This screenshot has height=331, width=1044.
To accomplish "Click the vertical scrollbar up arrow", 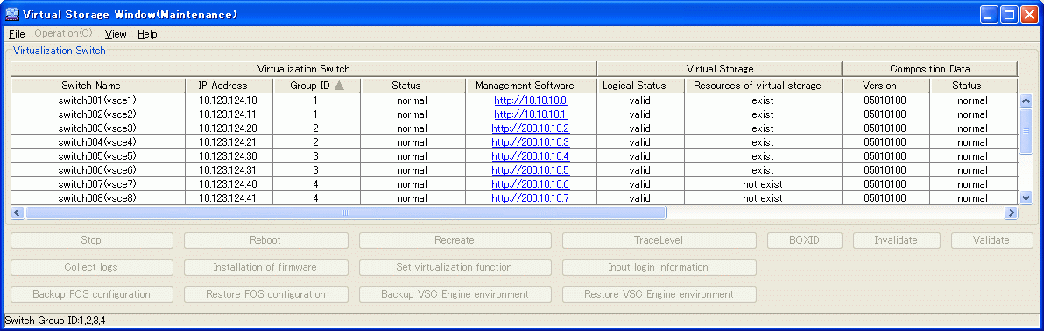I will pos(1026,100).
